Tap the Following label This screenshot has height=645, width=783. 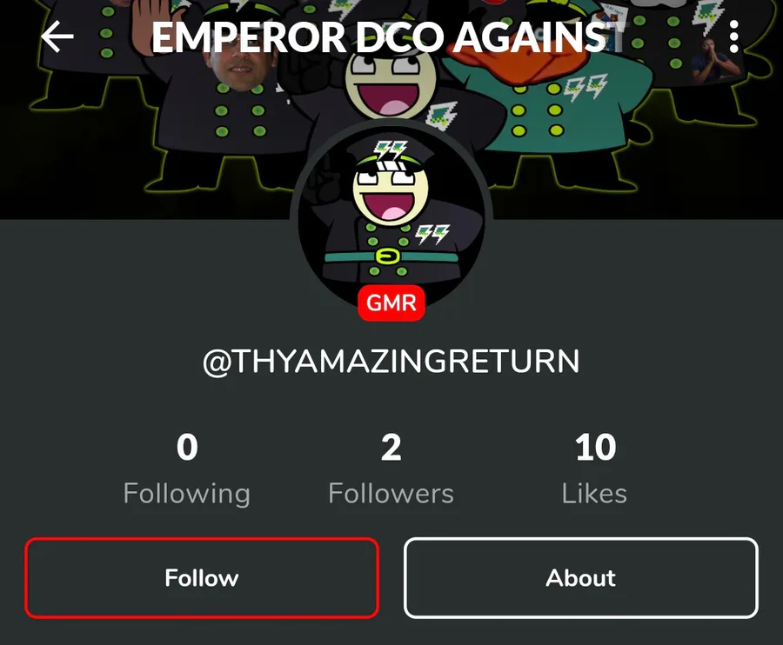pos(187,494)
